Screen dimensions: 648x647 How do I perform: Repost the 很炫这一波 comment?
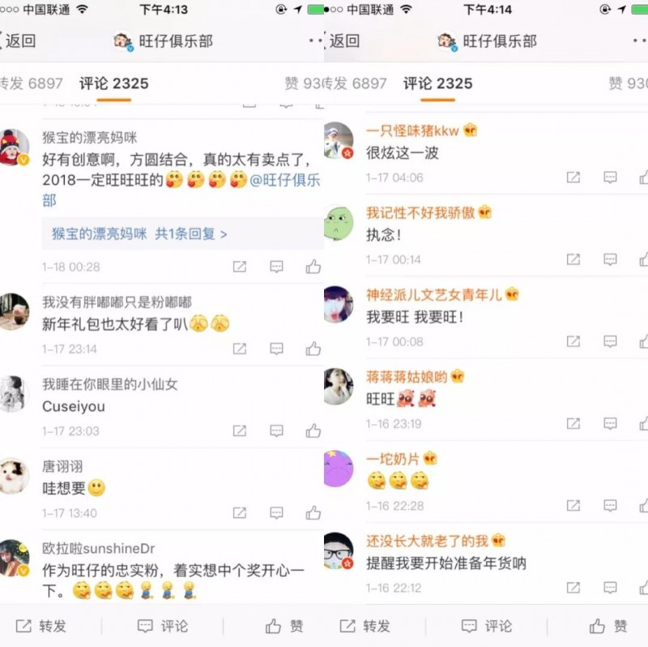pyautogui.click(x=573, y=178)
